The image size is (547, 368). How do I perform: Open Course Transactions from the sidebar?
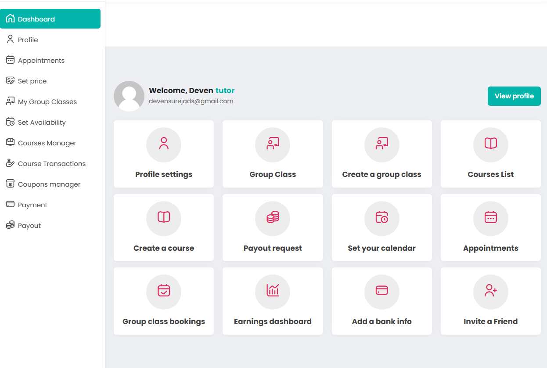pyautogui.click(x=50, y=163)
